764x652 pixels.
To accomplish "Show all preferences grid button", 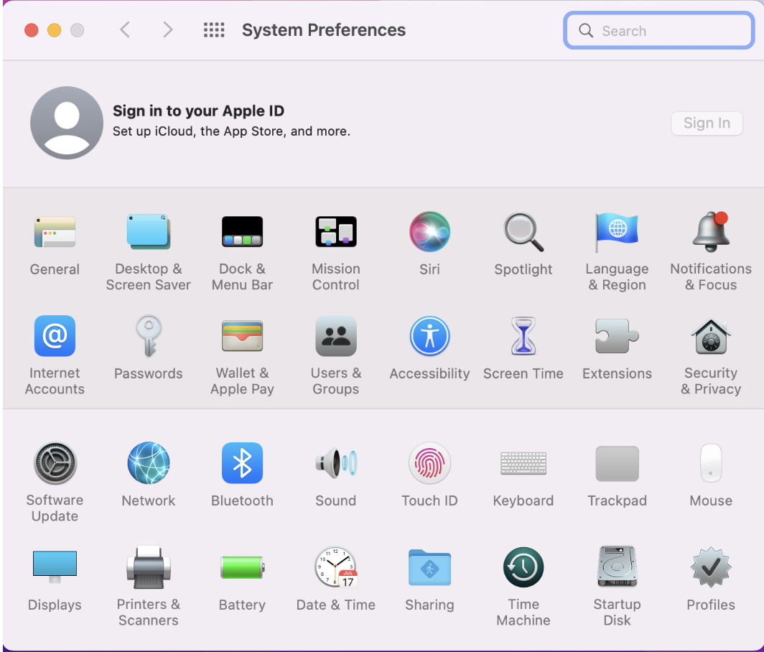I will [x=214, y=30].
